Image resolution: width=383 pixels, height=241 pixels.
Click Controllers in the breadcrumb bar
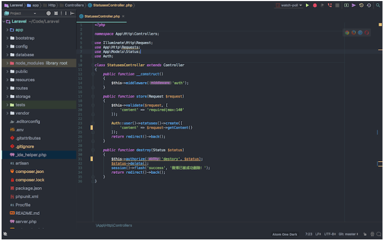72,5
